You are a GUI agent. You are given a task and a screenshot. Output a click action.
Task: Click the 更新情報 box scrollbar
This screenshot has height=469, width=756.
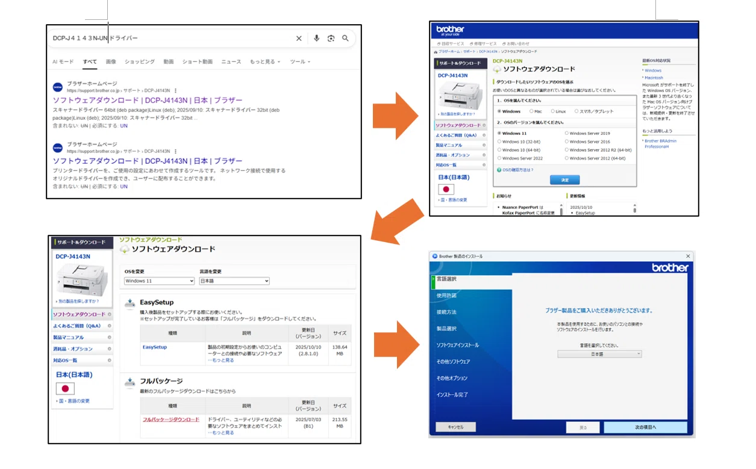click(x=634, y=209)
